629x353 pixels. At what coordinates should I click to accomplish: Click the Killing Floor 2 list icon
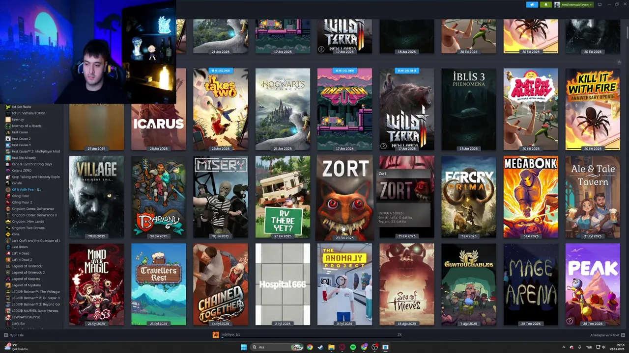(7, 202)
